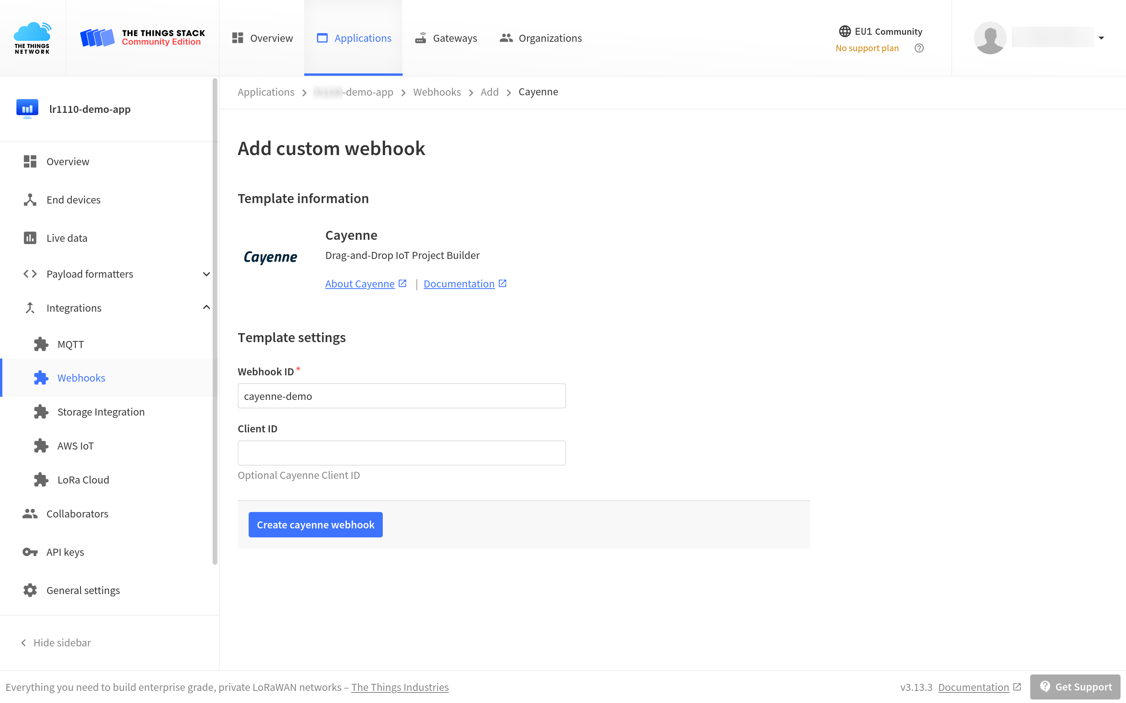Image resolution: width=1126 pixels, height=703 pixels.
Task: Click the Organizations people icon
Action: (x=506, y=38)
